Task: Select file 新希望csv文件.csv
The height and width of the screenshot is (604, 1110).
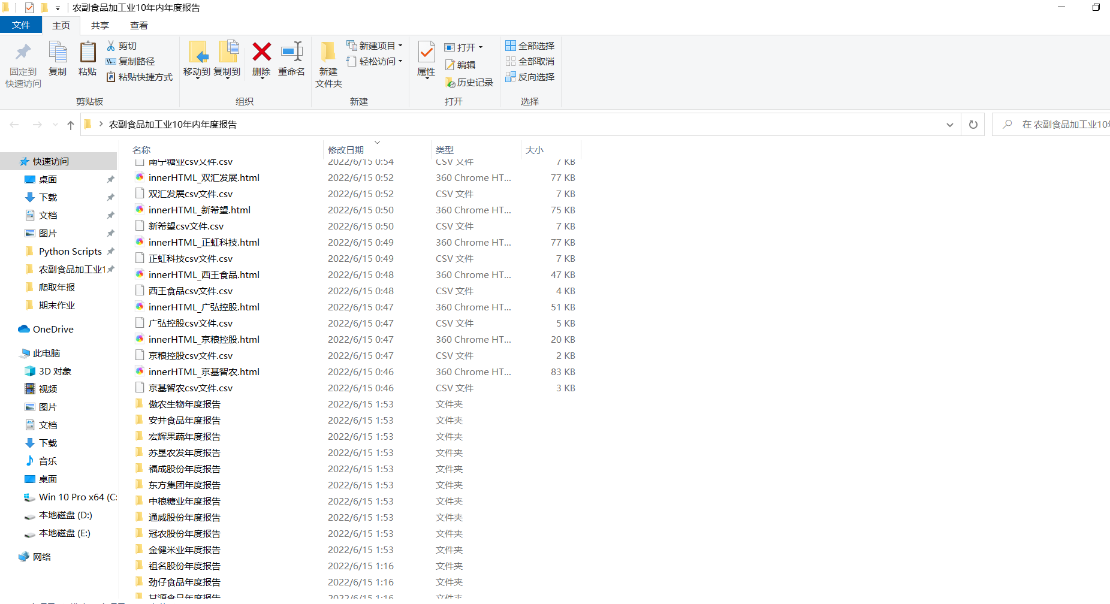Action: click(186, 226)
